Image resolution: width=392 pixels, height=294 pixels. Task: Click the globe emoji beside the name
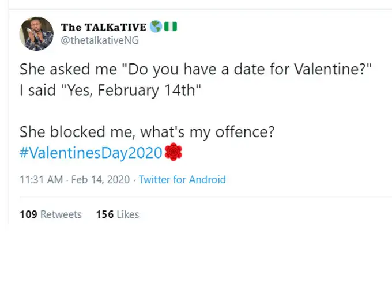pyautogui.click(x=156, y=27)
